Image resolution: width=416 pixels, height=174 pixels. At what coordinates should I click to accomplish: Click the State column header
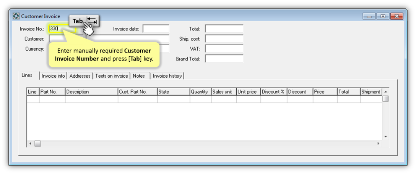(174, 92)
